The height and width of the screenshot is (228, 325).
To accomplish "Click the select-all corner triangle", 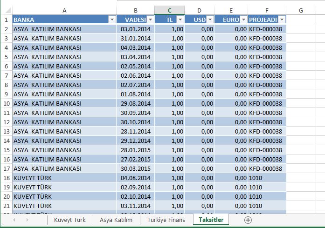I will [x=7, y=10].
